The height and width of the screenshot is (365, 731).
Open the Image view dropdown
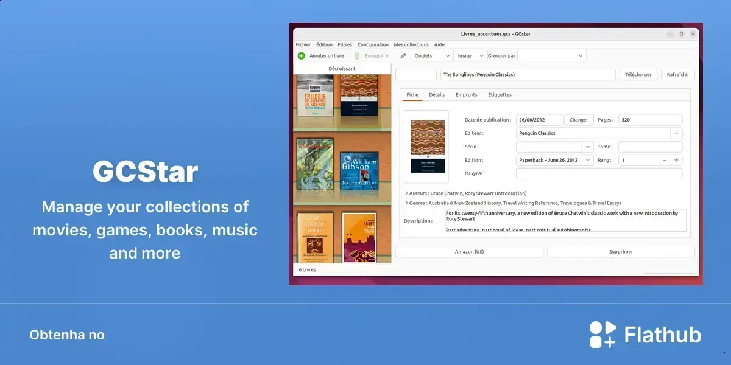(470, 55)
